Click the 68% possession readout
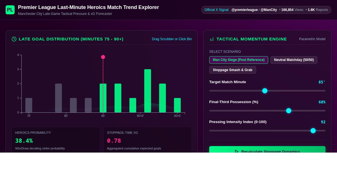Screen dimensions: 337x177 pyautogui.click(x=322, y=102)
